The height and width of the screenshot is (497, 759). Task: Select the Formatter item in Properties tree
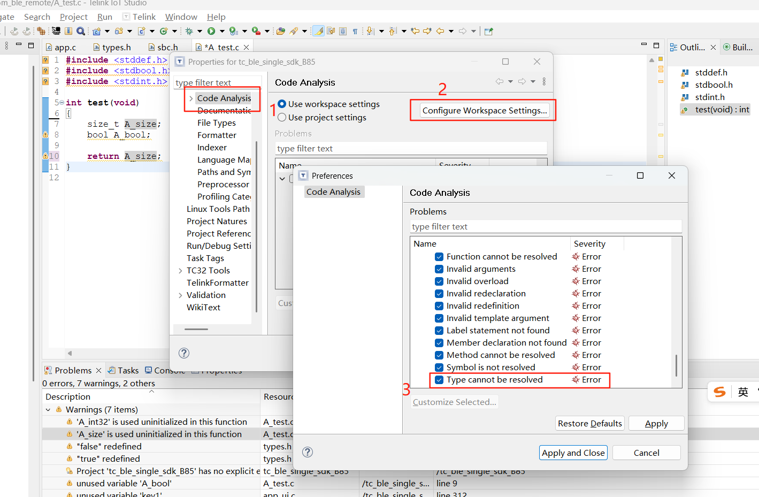point(217,135)
